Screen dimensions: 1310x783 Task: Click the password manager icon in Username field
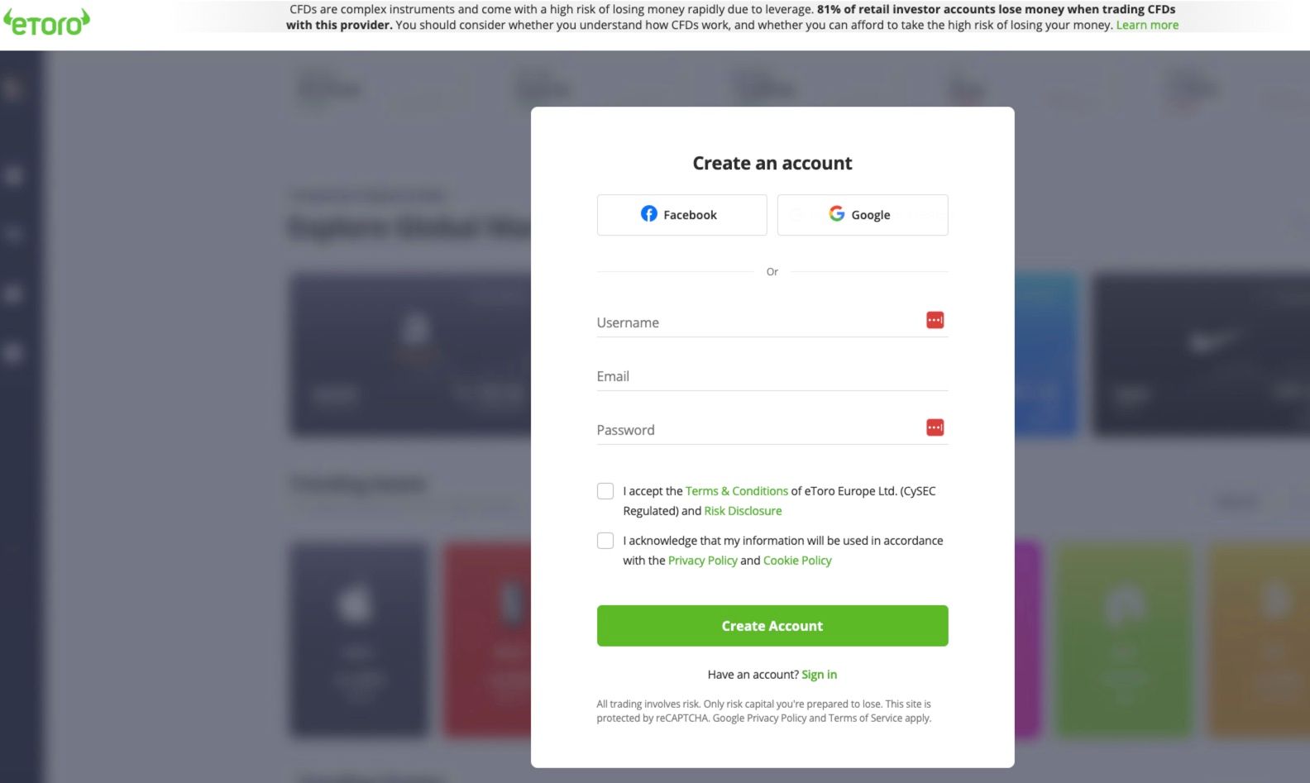point(935,320)
